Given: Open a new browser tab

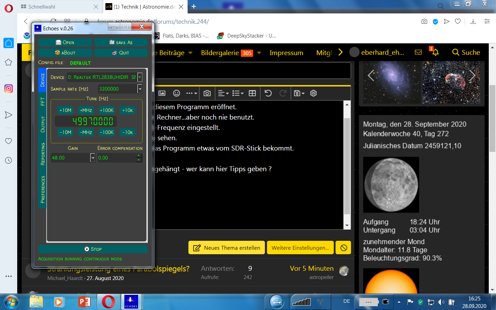Looking at the screenshot, I should (x=194, y=6).
